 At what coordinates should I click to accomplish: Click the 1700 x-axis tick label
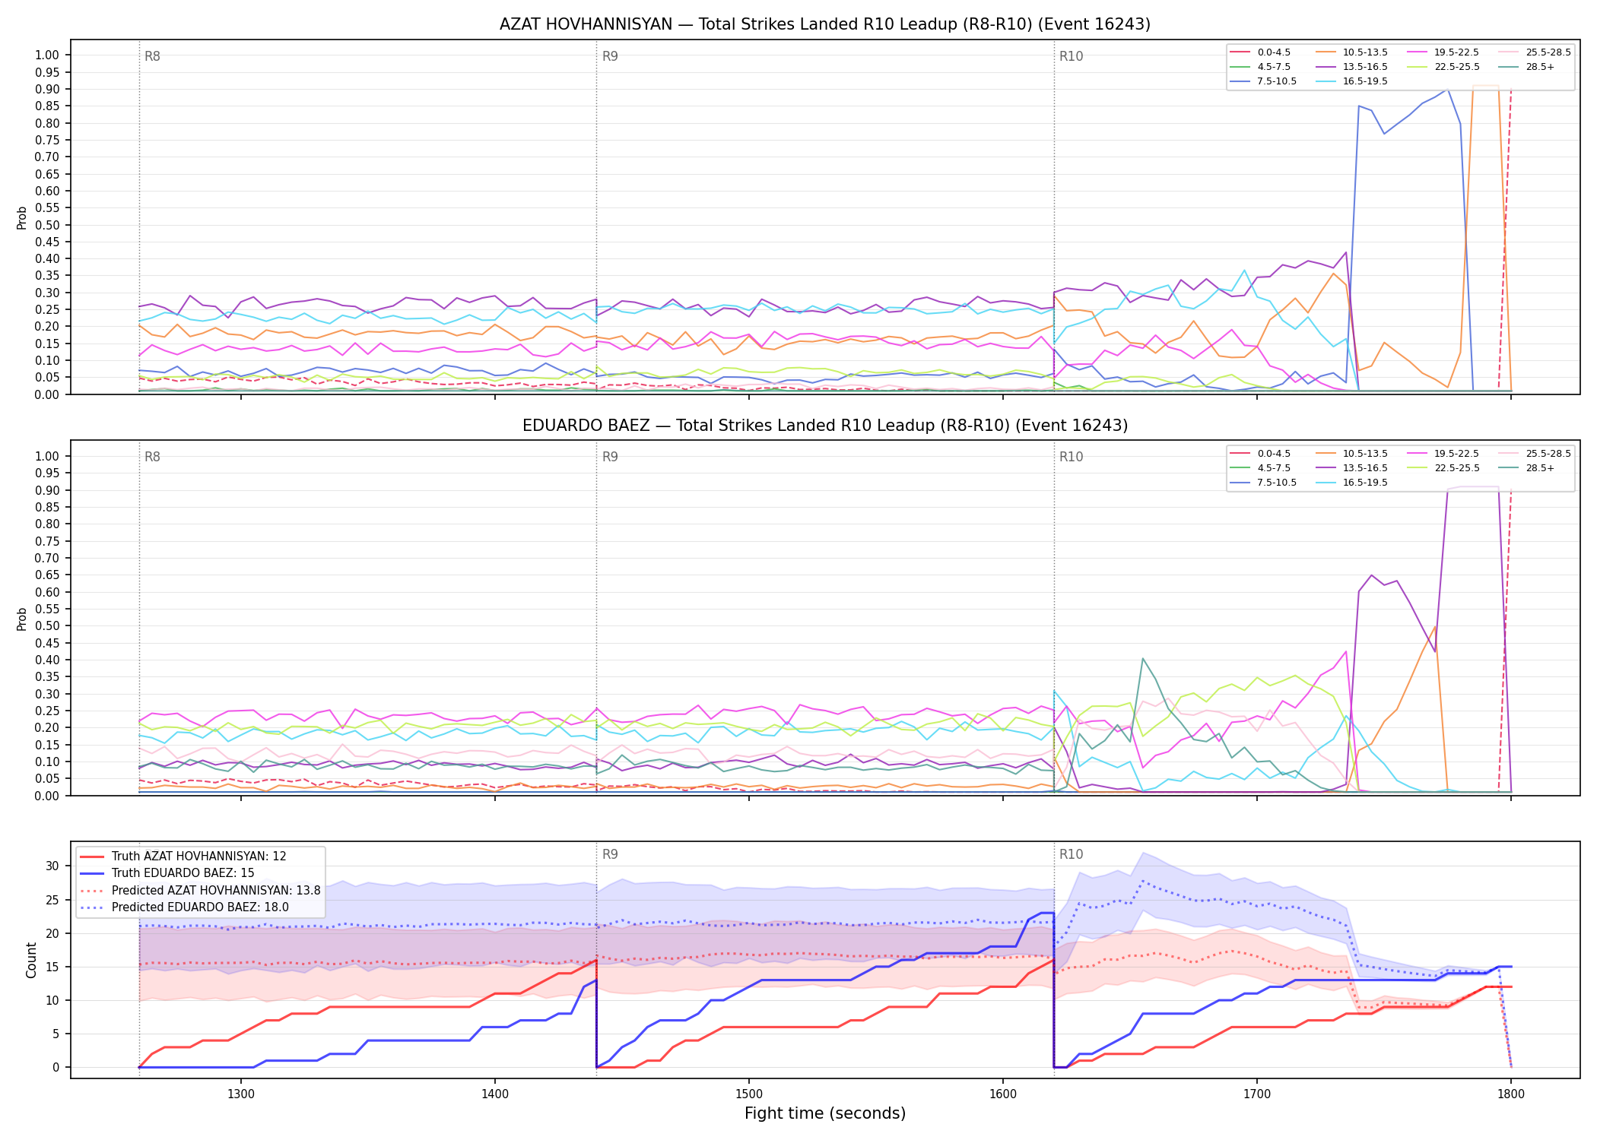coord(1257,1094)
